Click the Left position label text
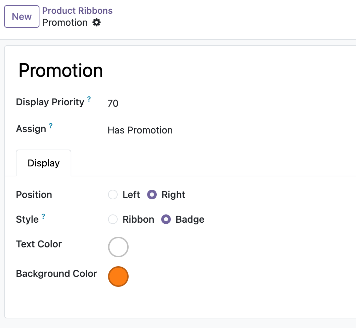Viewport: 356px width, 328px height. tap(131, 195)
